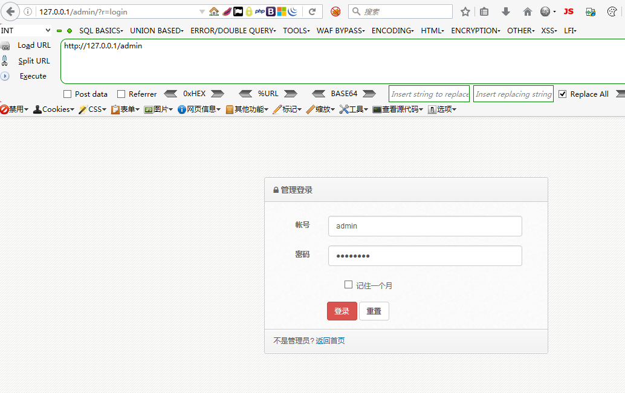Open the 禁用 (Disable) developer menu
Screen dimensions: 625x393
point(15,109)
